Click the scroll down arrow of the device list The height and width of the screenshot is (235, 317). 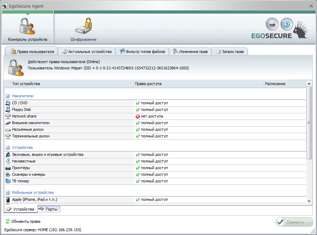pyautogui.click(x=309, y=201)
